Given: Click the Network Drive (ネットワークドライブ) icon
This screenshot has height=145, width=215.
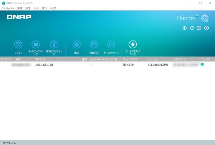Looking at the screenshot, I should tap(35, 44).
